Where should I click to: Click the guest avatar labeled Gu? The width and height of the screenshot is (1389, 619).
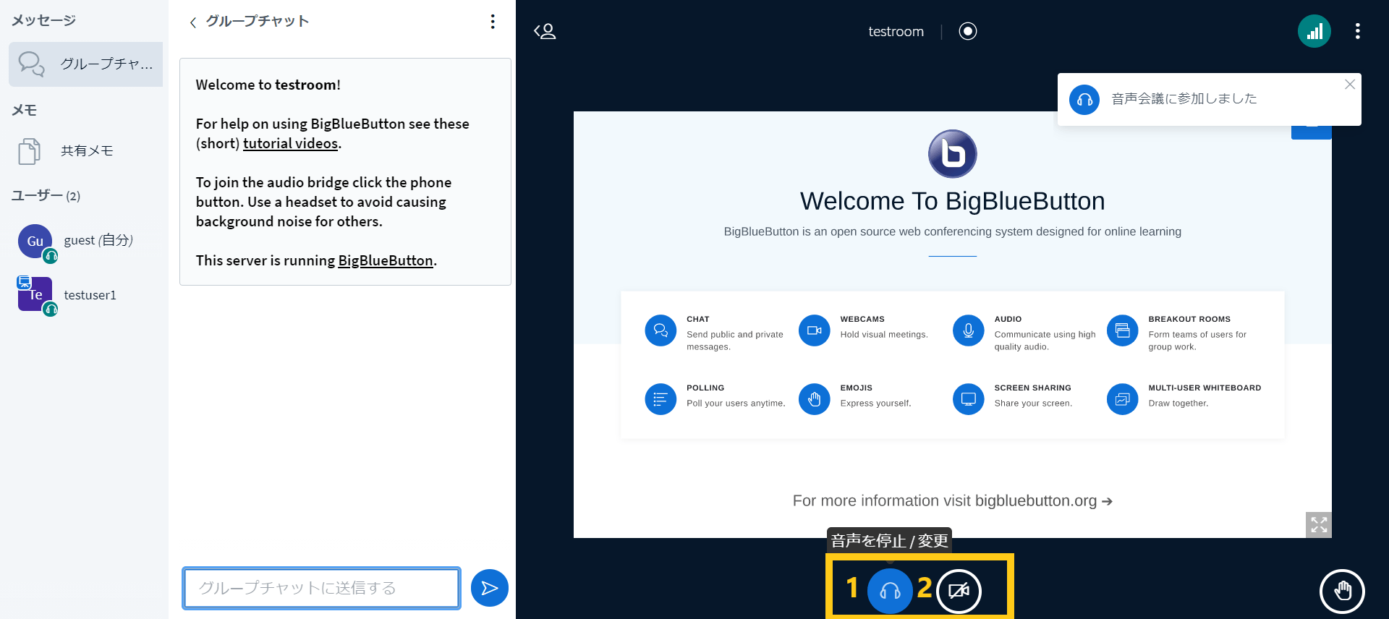35,242
